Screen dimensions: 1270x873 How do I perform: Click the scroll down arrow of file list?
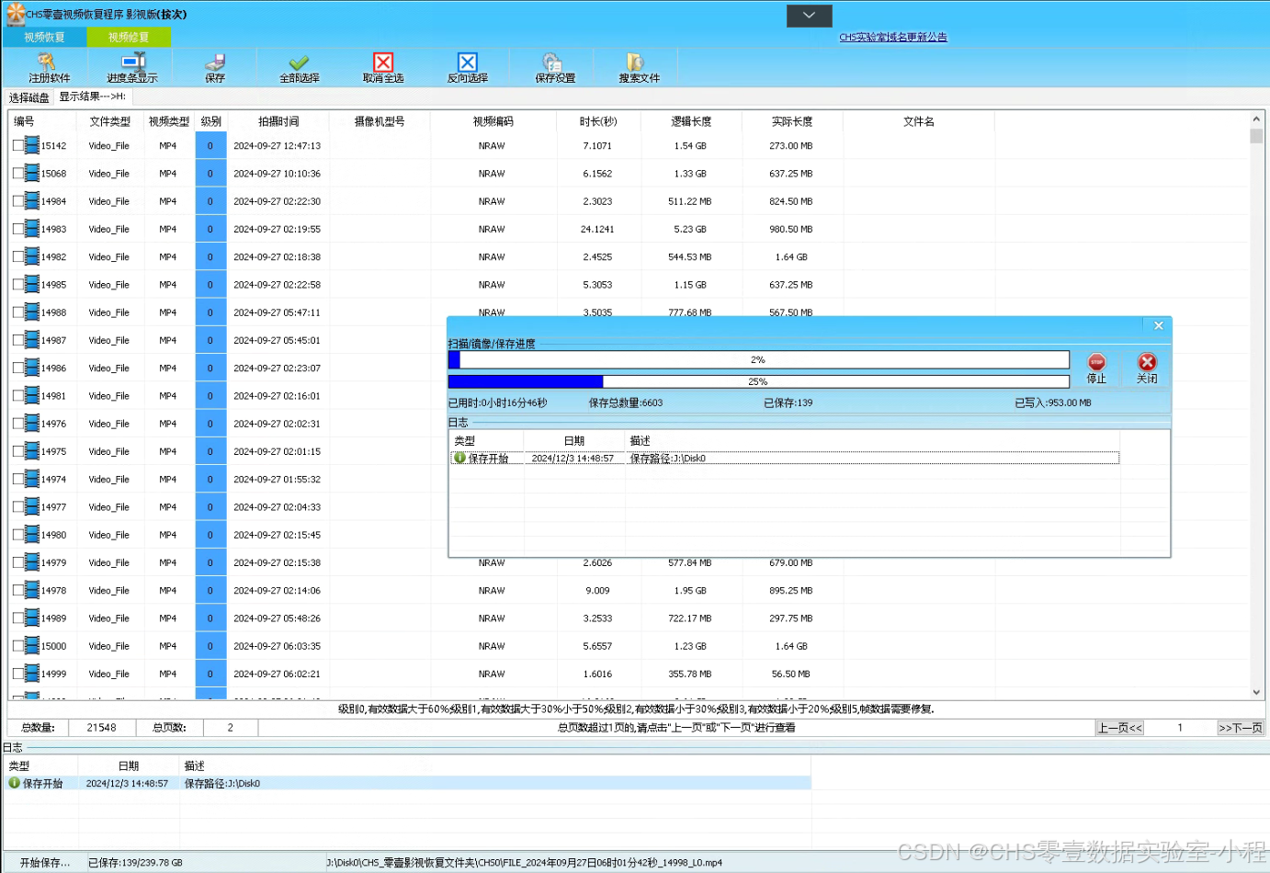pos(1256,692)
